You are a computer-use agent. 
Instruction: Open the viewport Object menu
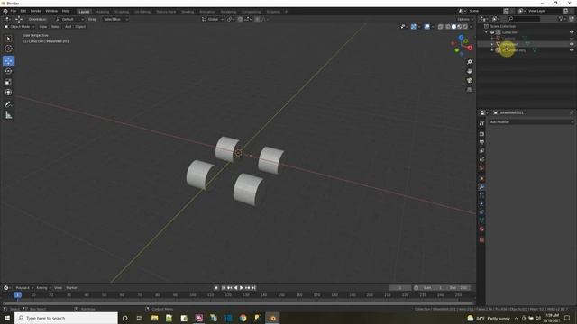coord(80,27)
